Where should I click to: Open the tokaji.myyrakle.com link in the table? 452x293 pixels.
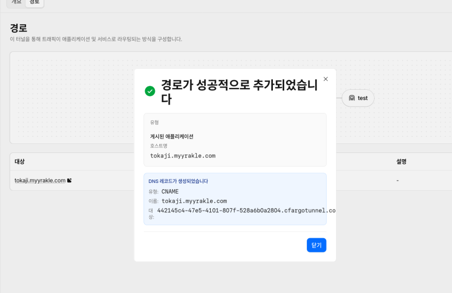(40, 181)
